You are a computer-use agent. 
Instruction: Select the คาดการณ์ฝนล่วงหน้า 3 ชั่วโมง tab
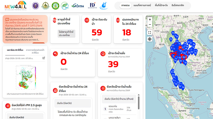tap(35, 51)
